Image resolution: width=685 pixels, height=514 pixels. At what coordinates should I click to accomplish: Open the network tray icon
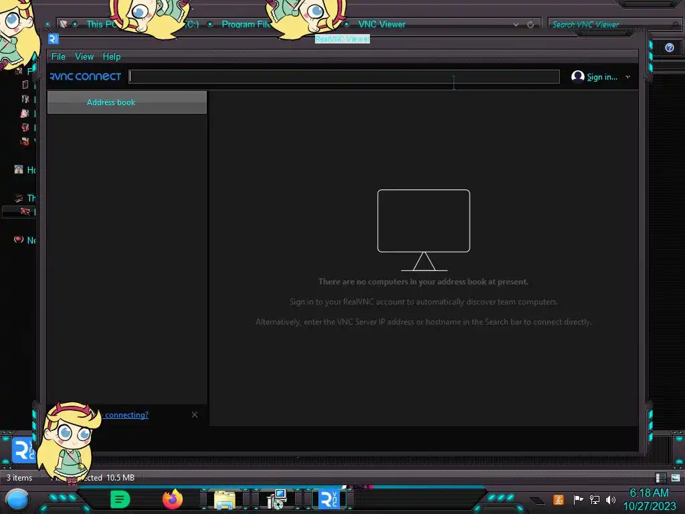tap(594, 499)
